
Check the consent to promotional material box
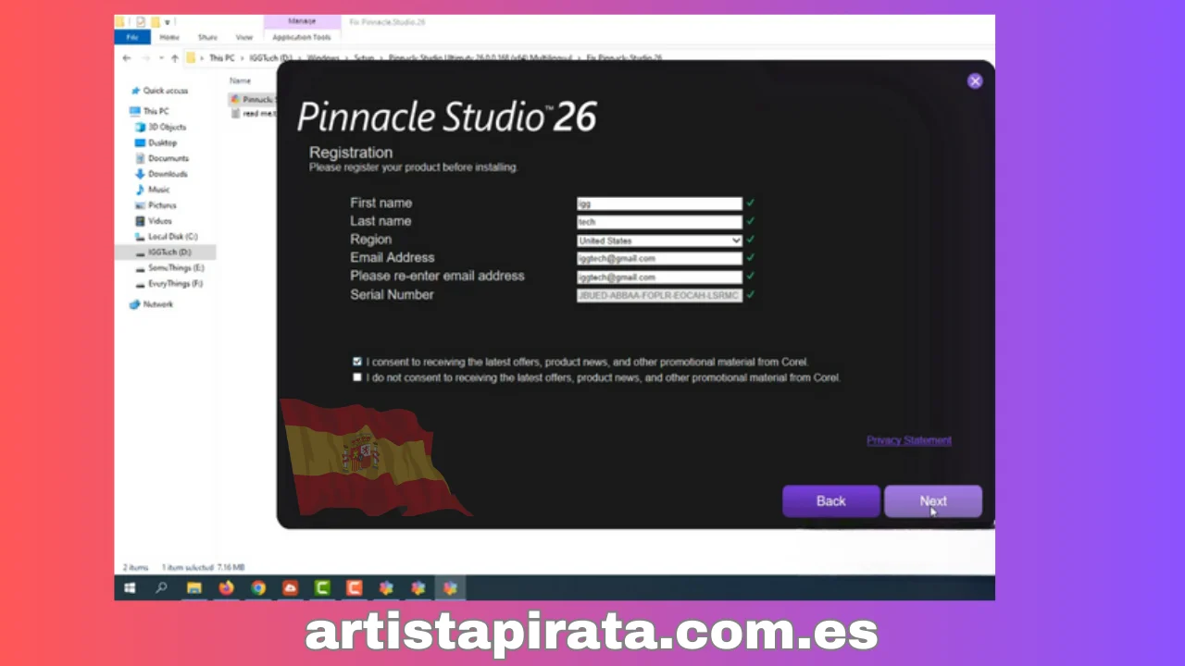pos(357,362)
